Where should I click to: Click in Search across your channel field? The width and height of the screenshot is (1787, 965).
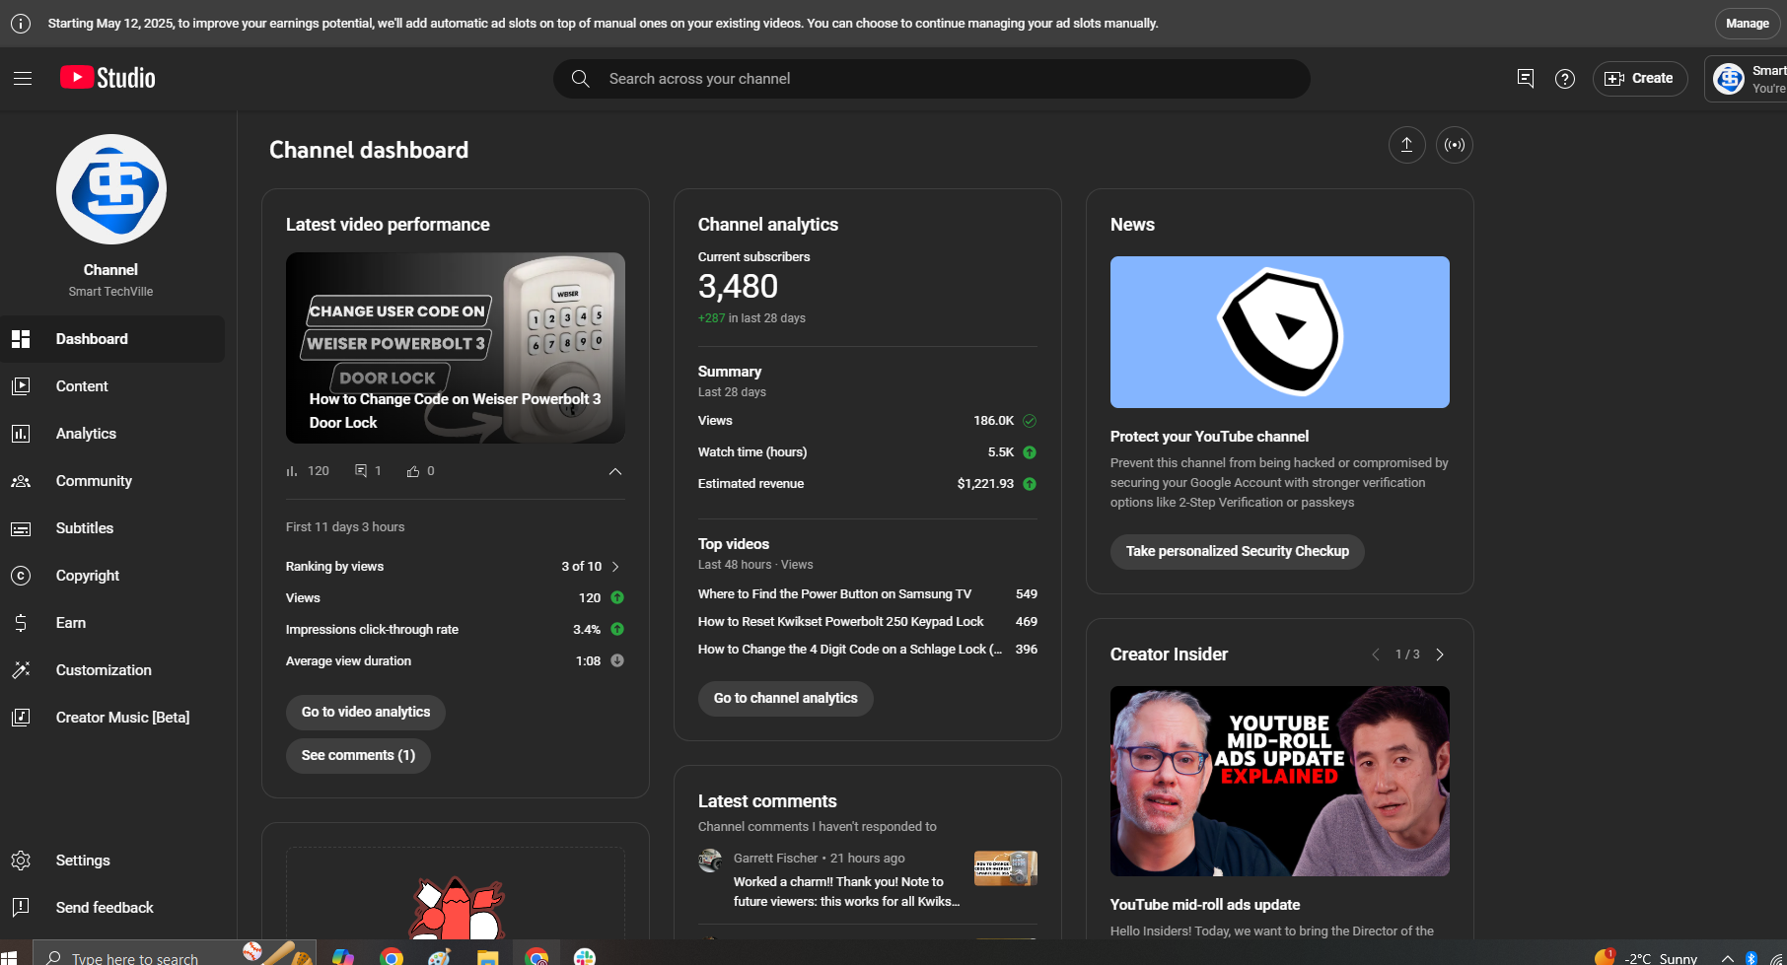click(x=932, y=79)
